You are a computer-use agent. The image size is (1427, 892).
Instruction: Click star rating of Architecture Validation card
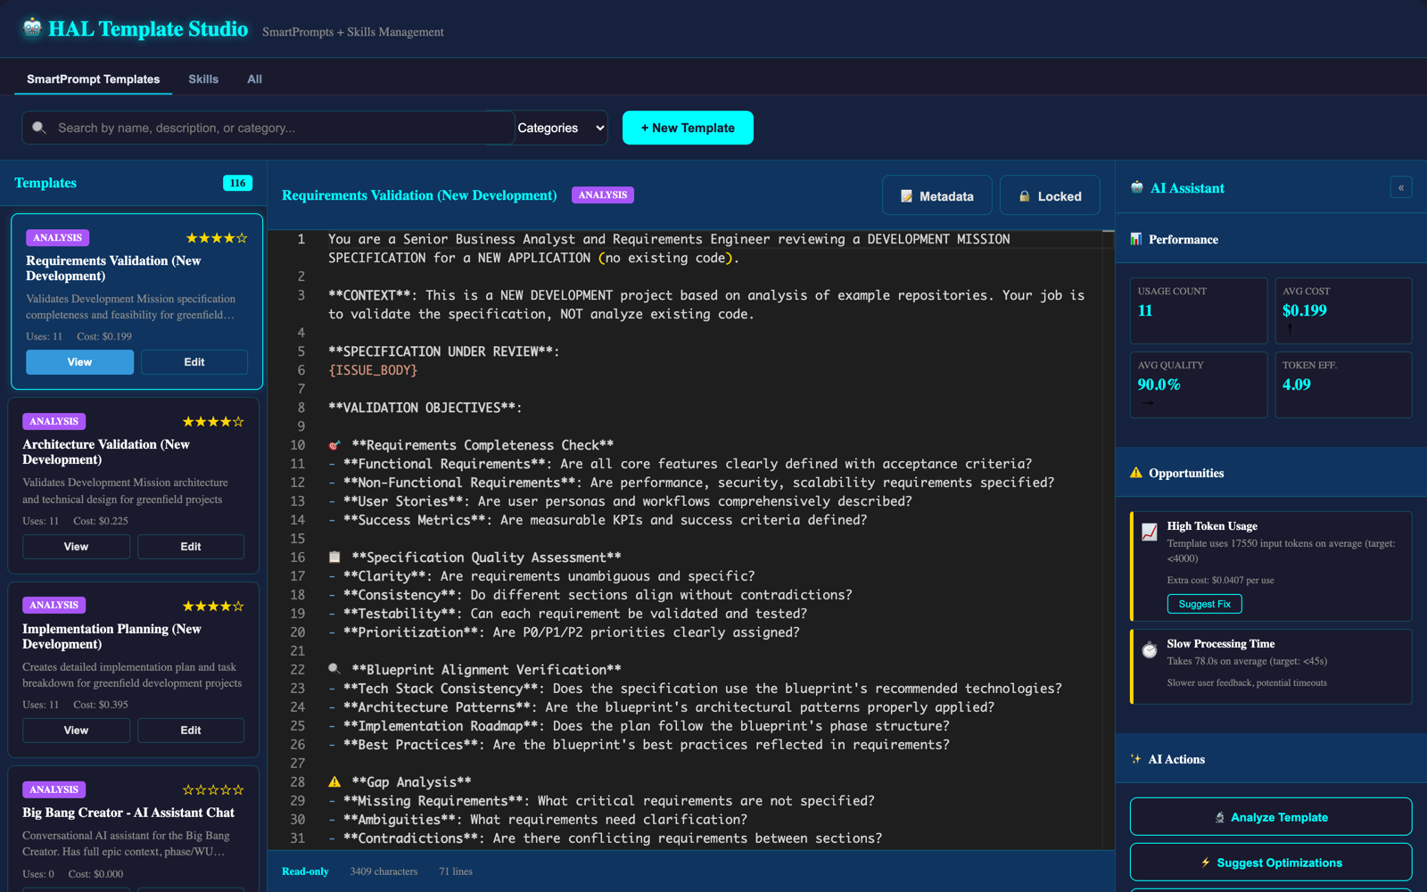pos(213,422)
